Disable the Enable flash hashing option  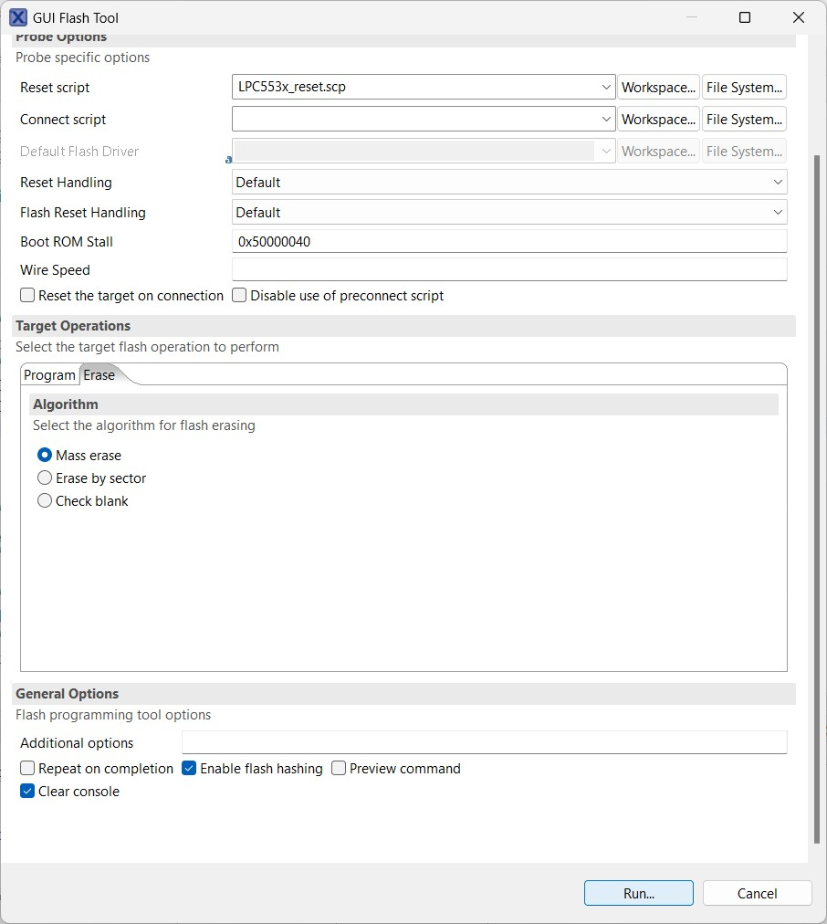coord(188,768)
